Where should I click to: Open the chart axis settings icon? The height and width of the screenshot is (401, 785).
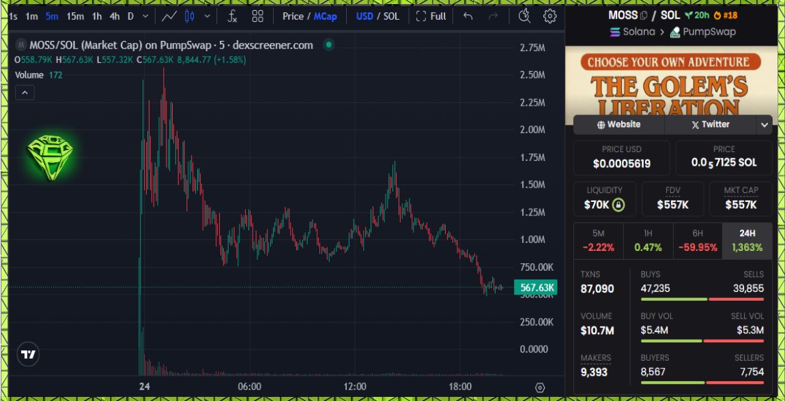(540, 387)
